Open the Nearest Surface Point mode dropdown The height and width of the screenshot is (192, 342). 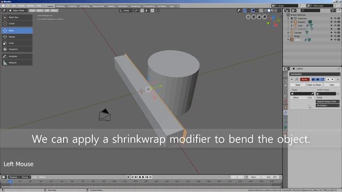(328, 102)
